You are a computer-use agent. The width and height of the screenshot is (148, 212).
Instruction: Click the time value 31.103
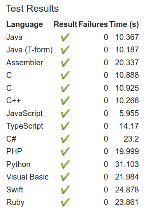click(127, 164)
